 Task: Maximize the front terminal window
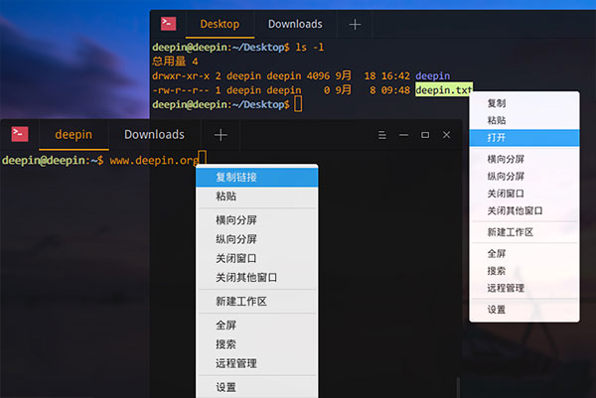[425, 135]
